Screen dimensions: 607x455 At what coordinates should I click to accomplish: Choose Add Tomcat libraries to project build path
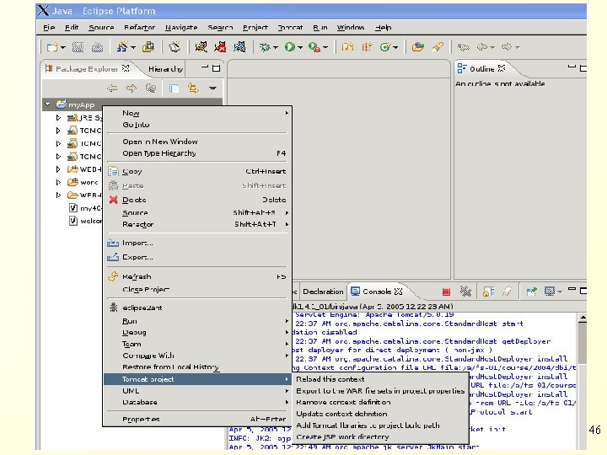[379, 426]
